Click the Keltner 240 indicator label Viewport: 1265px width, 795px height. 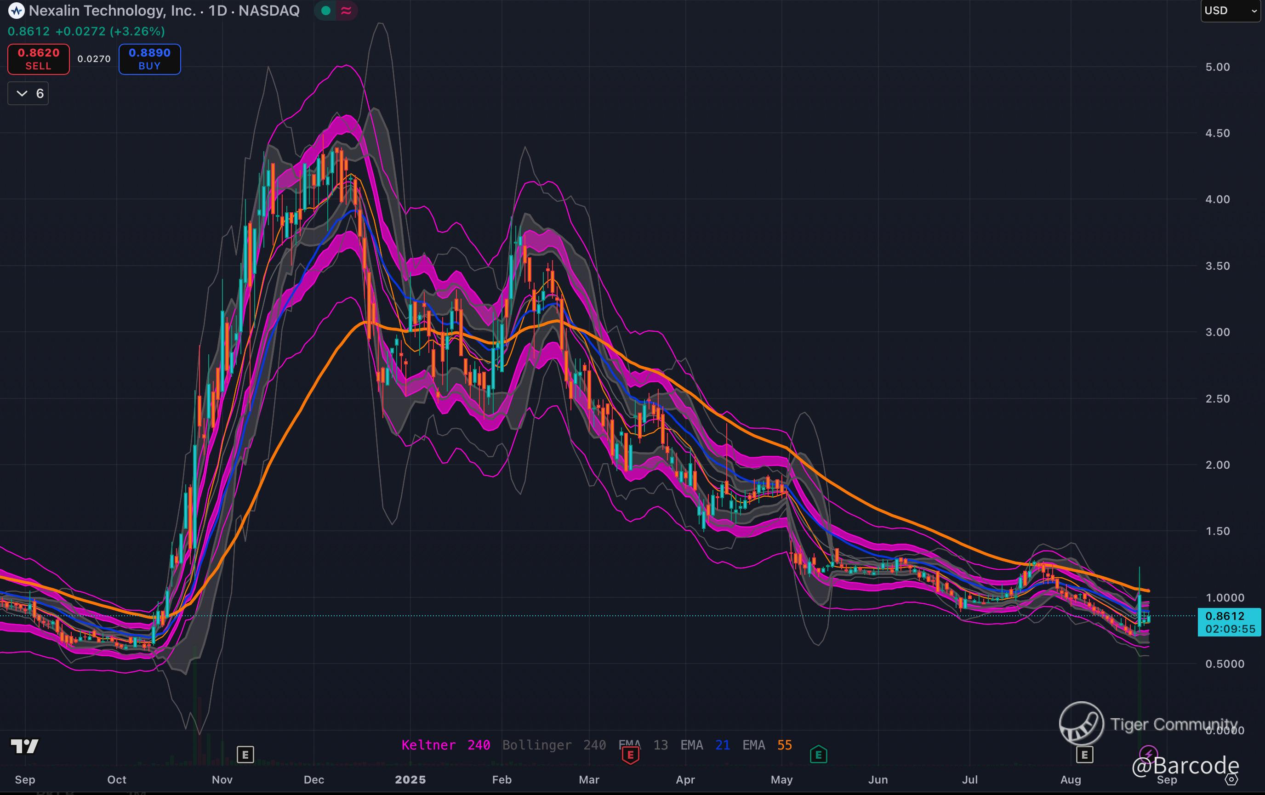coord(445,744)
